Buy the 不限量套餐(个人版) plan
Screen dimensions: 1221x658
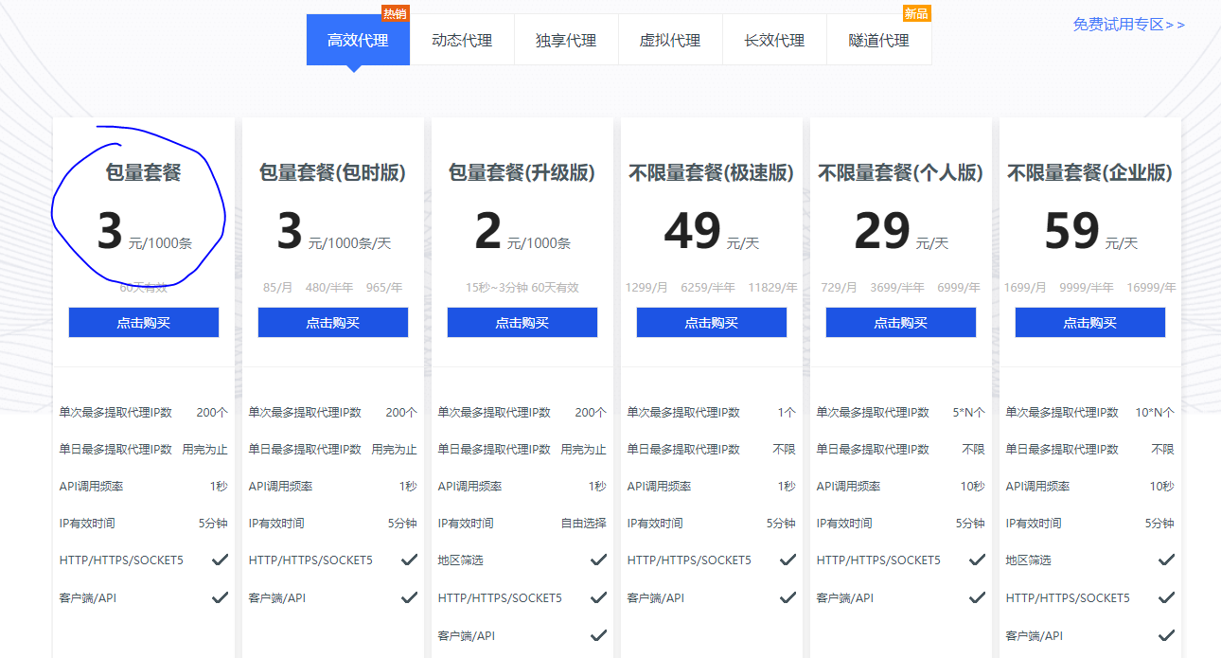click(901, 323)
